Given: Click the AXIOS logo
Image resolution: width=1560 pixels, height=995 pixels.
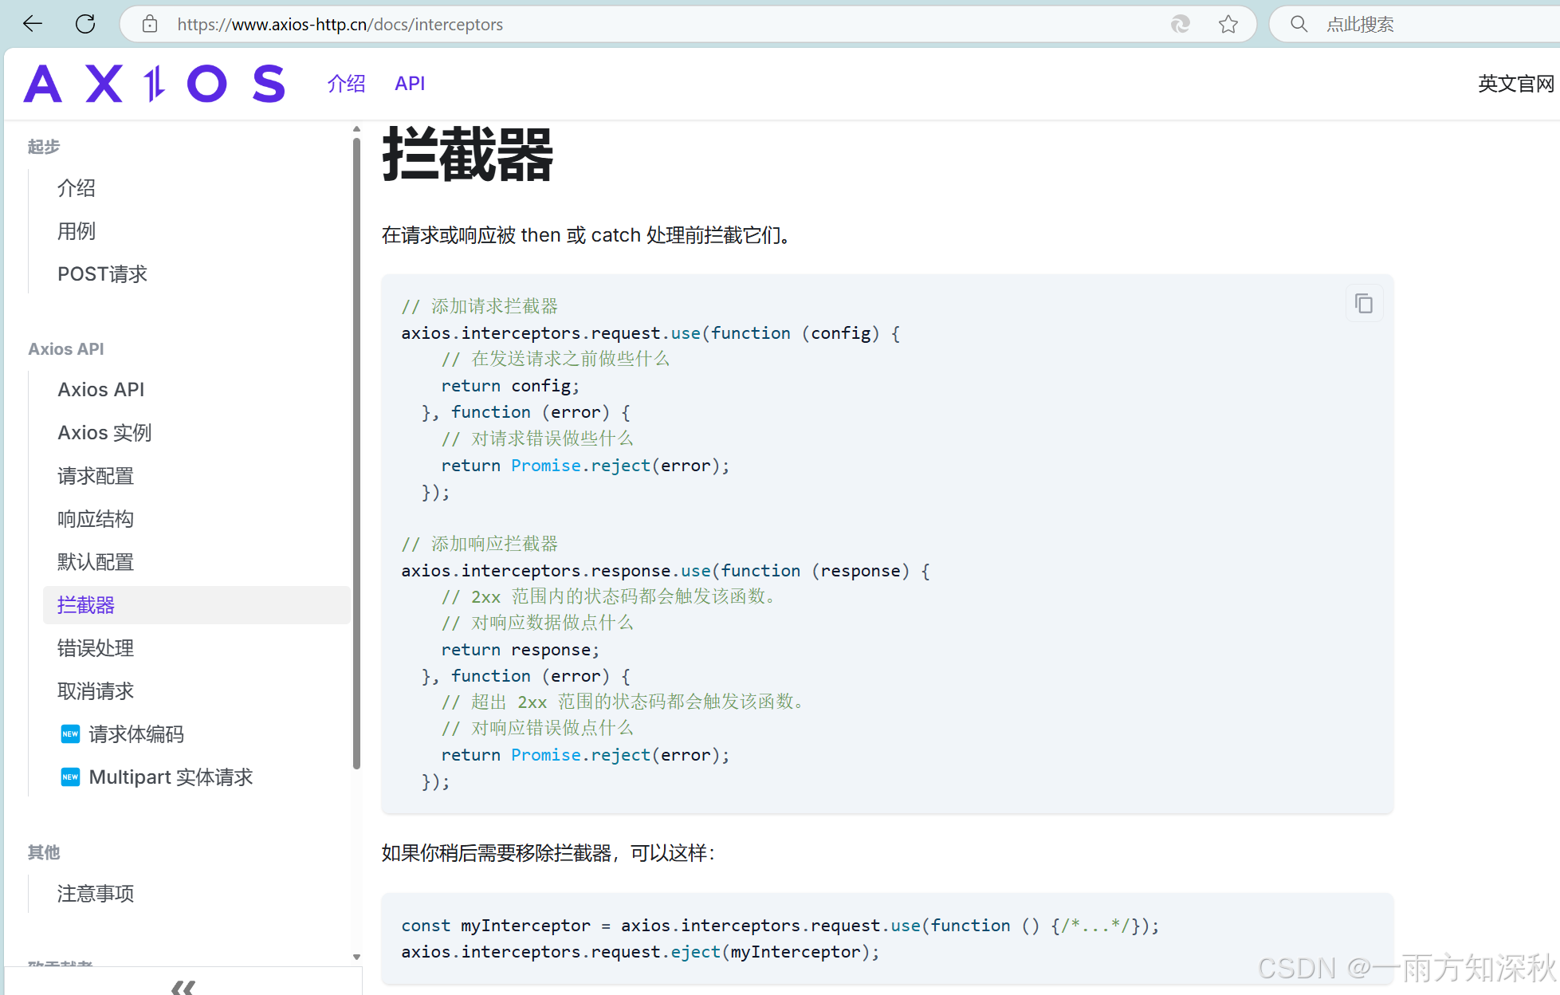Looking at the screenshot, I should pyautogui.click(x=154, y=84).
